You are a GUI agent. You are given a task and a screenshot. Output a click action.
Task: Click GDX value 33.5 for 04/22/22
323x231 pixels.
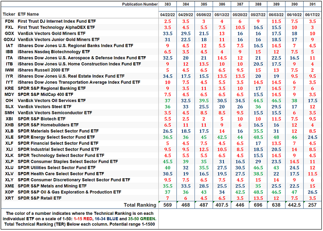point(167,33)
